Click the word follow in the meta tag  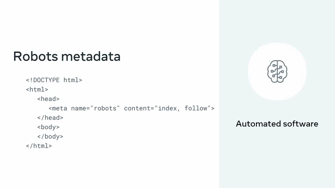pyautogui.click(x=196, y=108)
